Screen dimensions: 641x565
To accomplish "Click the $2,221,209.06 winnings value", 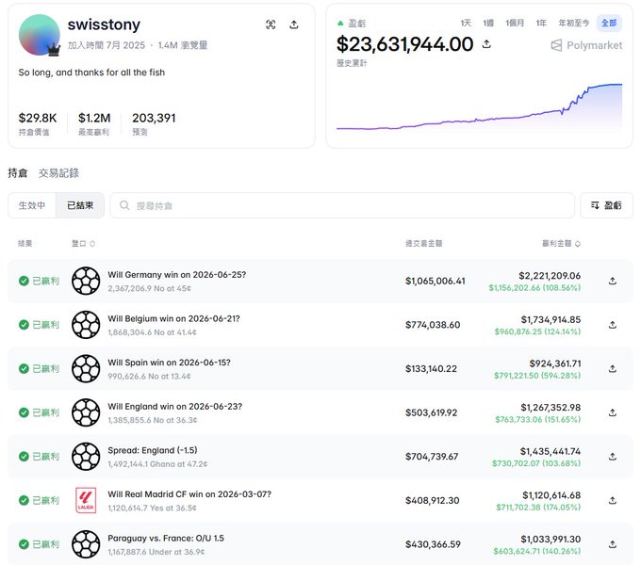I will (x=550, y=276).
